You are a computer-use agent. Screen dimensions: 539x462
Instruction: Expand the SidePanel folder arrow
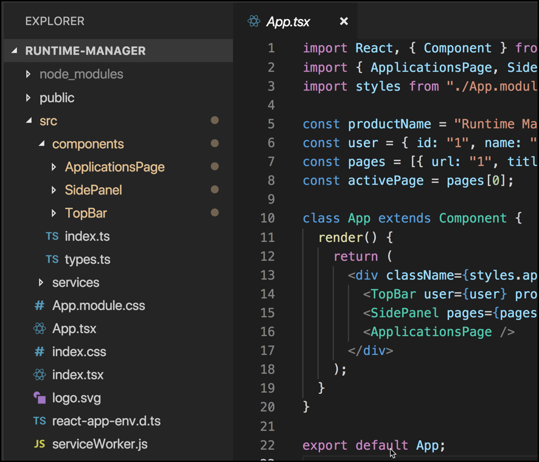pyautogui.click(x=54, y=190)
